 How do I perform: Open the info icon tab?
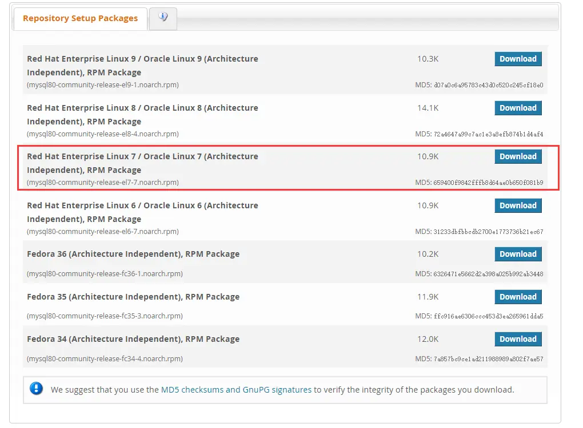163,18
